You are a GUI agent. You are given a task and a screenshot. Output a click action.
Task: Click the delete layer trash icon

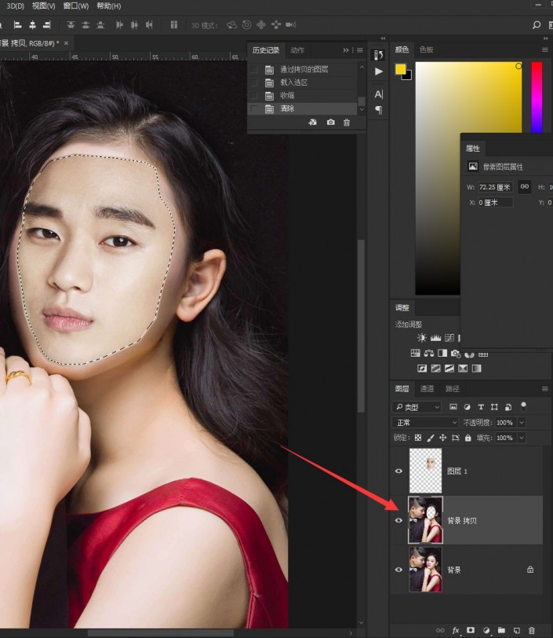point(532,630)
